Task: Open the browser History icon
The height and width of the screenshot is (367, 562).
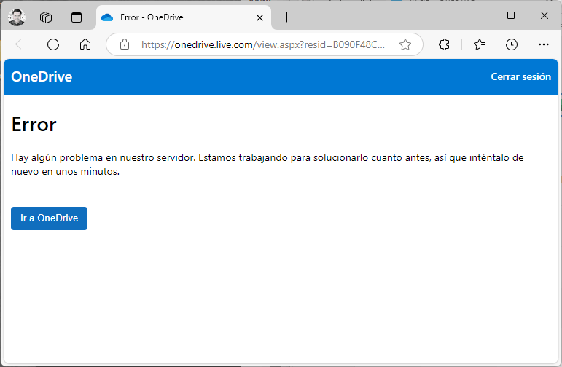Action: pyautogui.click(x=512, y=44)
